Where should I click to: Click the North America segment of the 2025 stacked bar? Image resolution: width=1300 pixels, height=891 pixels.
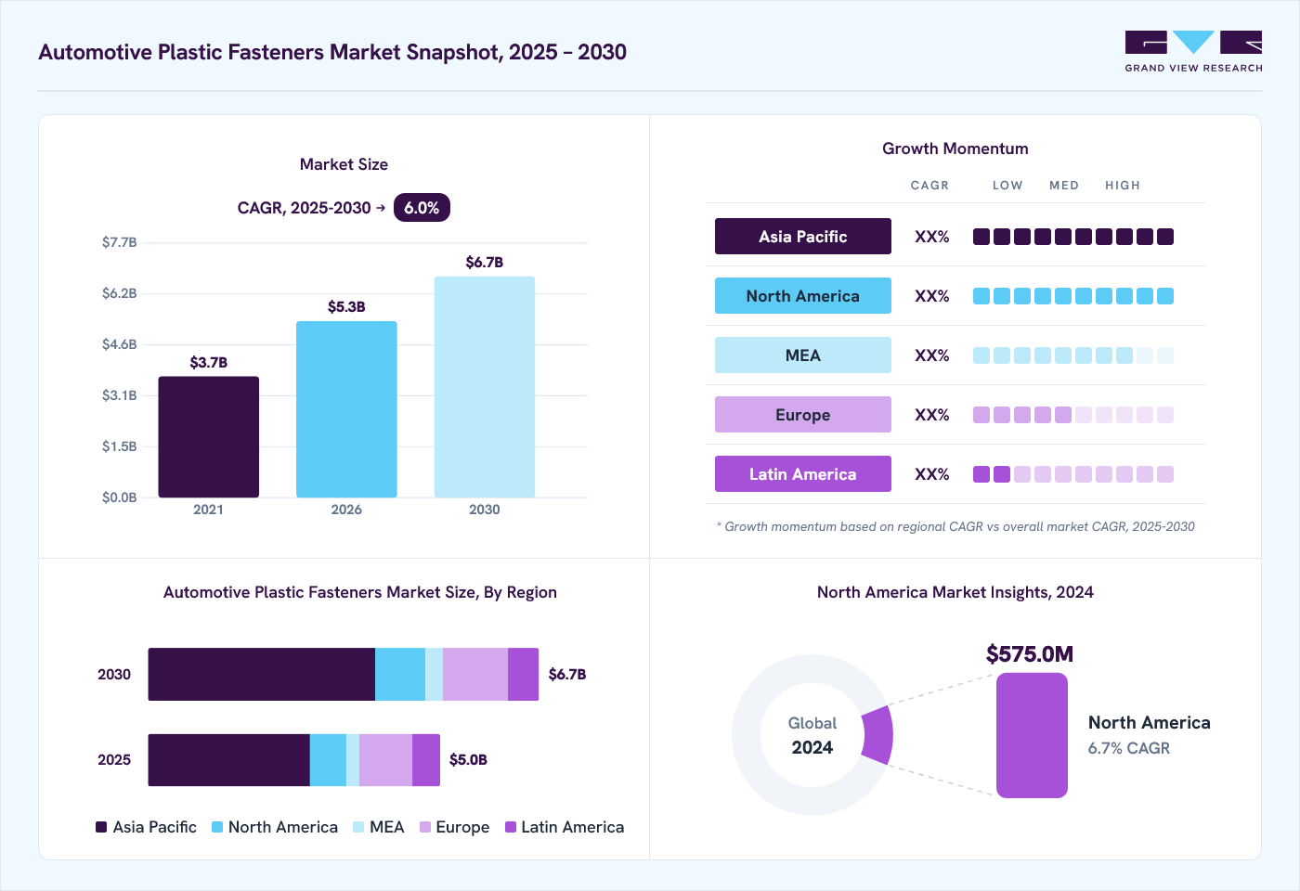click(328, 760)
